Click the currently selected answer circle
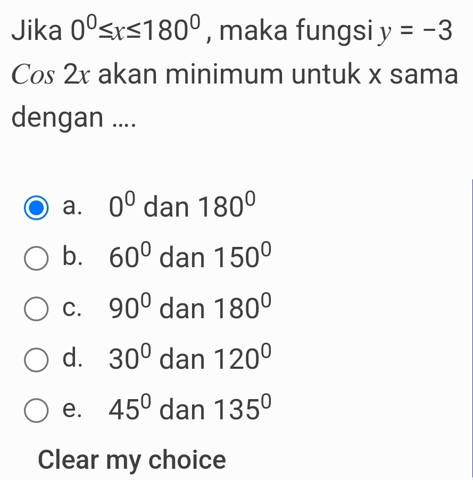Image resolution: width=473 pixels, height=480 pixels. pyautogui.click(x=35, y=208)
